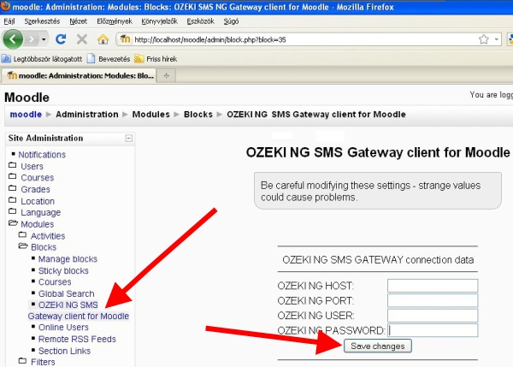The width and height of the screenshot is (513, 367).
Task: Go to Firefox home page icon
Action: point(103,39)
